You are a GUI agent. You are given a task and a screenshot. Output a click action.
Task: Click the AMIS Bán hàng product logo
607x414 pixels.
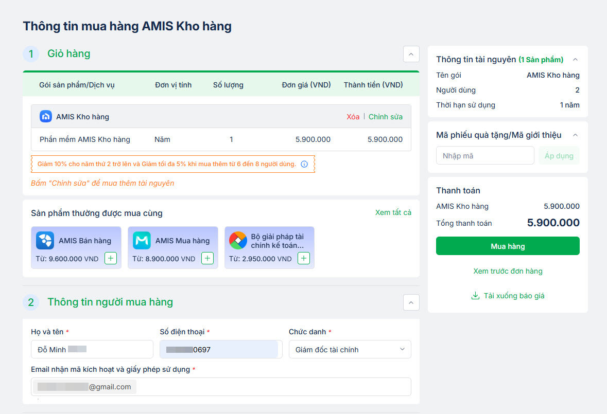pos(45,241)
